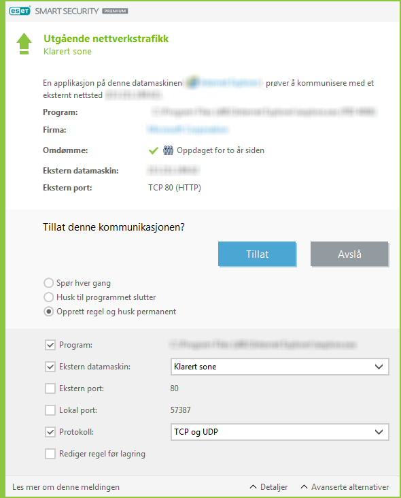The height and width of the screenshot is (498, 401).
Task: Enable the Lokal port checkbox
Action: (x=50, y=410)
